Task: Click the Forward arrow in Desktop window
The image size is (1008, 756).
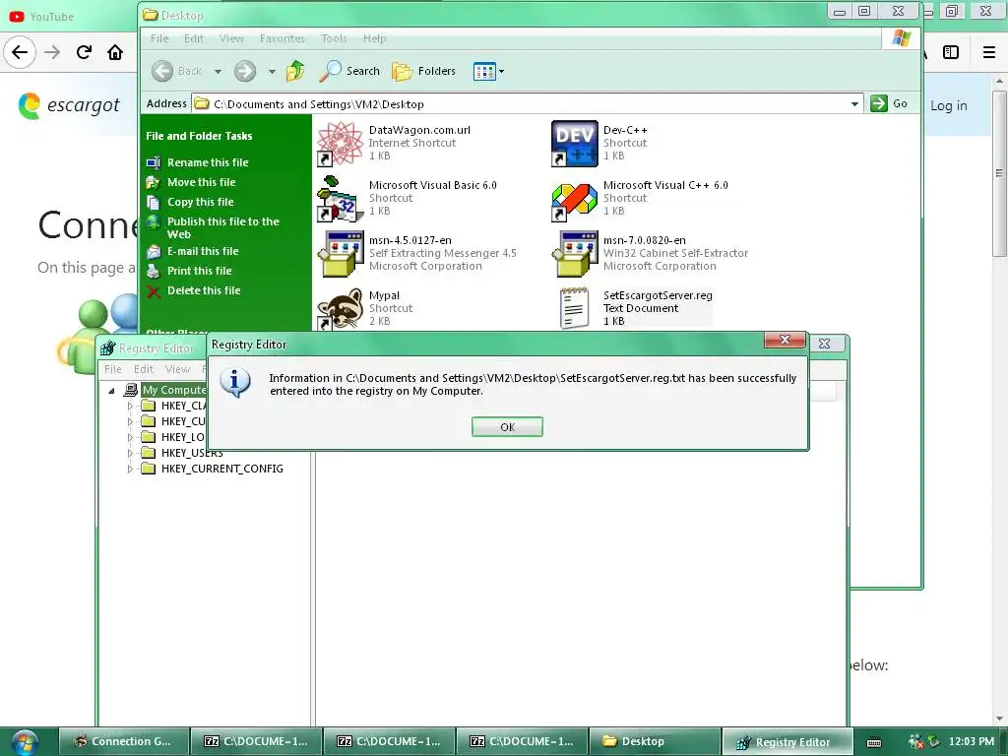Action: [245, 71]
